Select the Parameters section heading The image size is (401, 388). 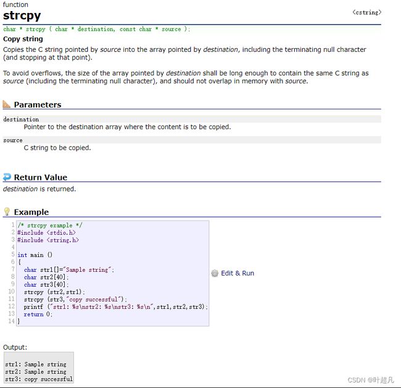[38, 104]
